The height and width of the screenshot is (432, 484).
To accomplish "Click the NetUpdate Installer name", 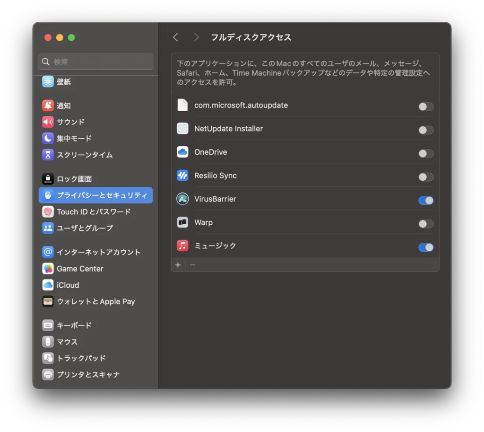I will pyautogui.click(x=228, y=129).
